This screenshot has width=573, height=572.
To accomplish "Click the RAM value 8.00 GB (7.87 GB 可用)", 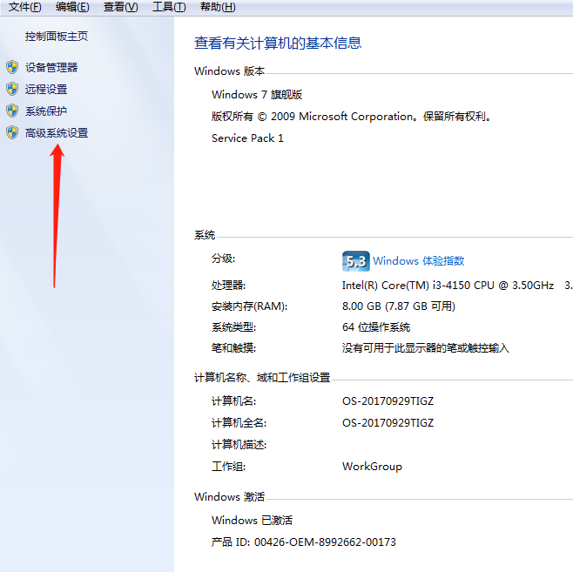I will (x=399, y=306).
